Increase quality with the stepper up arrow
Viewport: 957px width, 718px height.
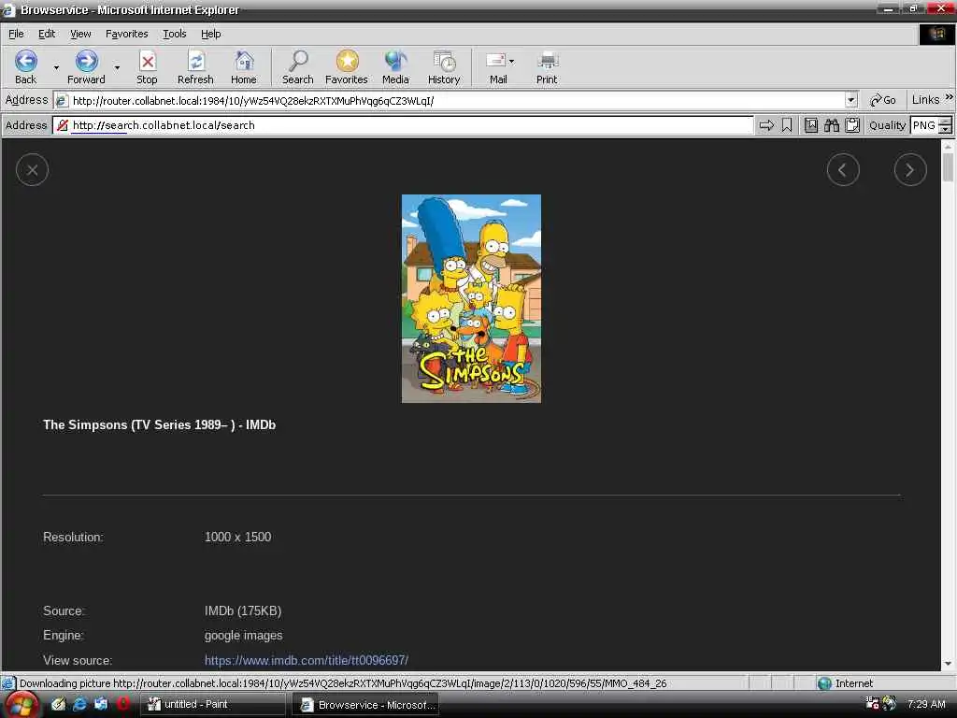946,121
